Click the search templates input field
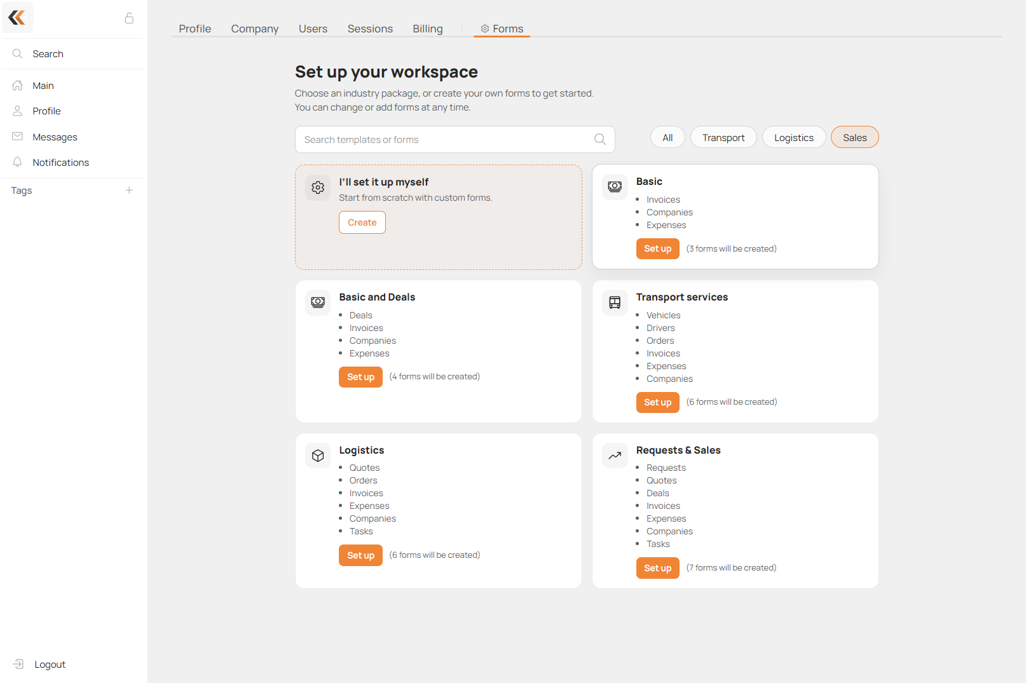The width and height of the screenshot is (1026, 683). point(445,139)
